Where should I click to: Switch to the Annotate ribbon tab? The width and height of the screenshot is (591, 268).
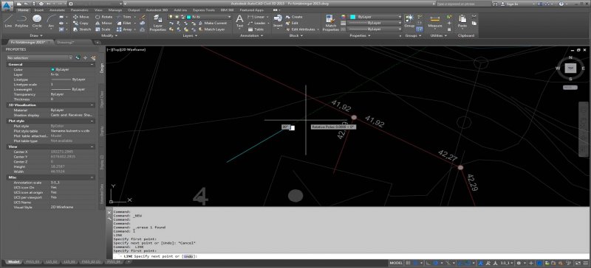coord(58,10)
